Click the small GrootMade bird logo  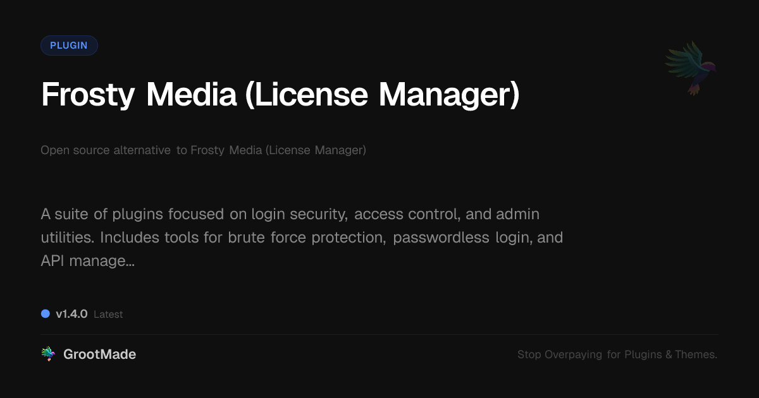pos(48,354)
